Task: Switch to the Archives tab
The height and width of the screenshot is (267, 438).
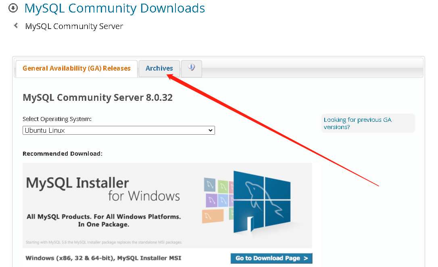Action: coord(159,68)
